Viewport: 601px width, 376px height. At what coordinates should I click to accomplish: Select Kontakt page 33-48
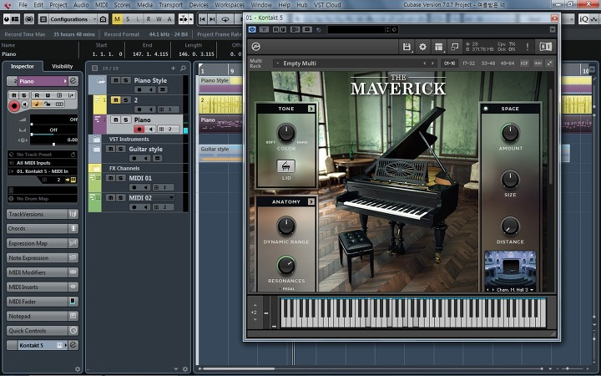pyautogui.click(x=488, y=64)
